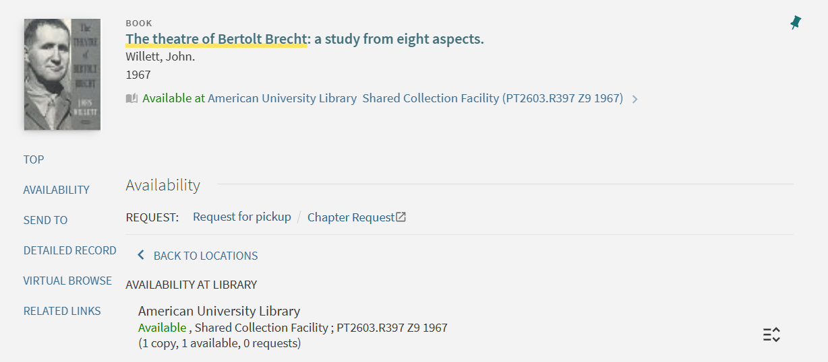828x362 pixels.
Task: Click the external link icon beside Chapter Request
Action: coord(401,217)
